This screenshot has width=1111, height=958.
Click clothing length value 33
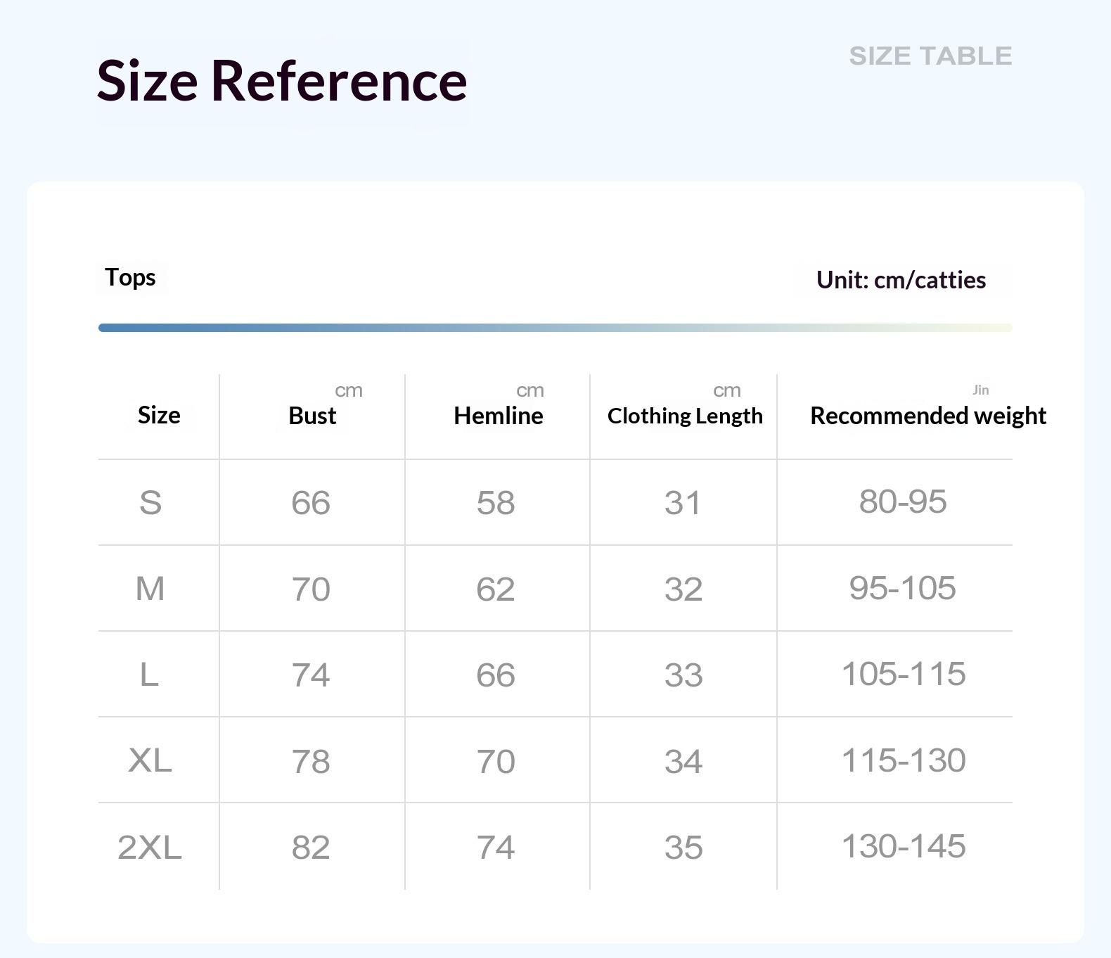[x=683, y=675]
